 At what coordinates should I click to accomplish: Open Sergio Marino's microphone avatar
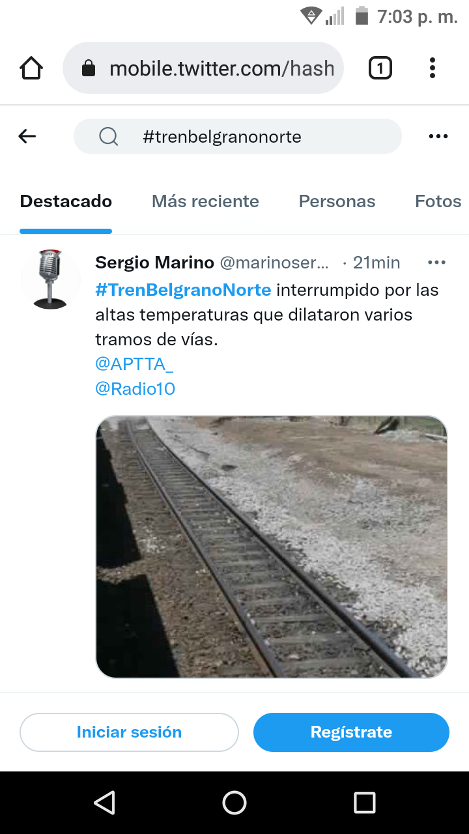coord(51,279)
